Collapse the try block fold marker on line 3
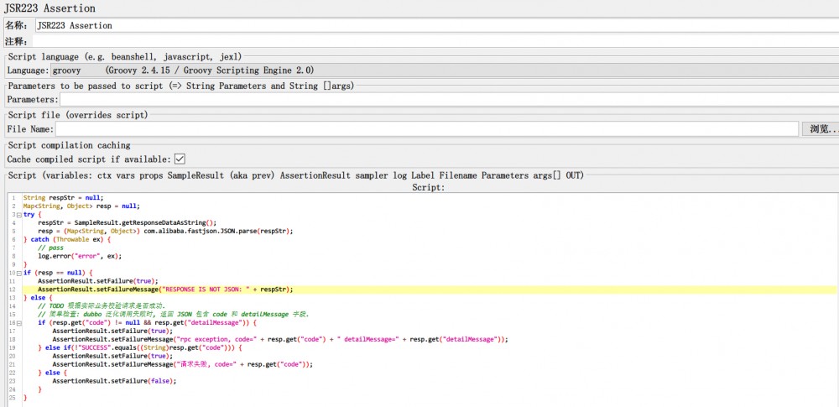 [18, 215]
